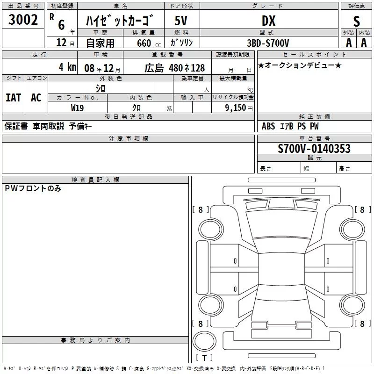This screenshot has width=374, height=374.
Task: Click the front-left tire circle on diagram
Action: tap(211, 230)
